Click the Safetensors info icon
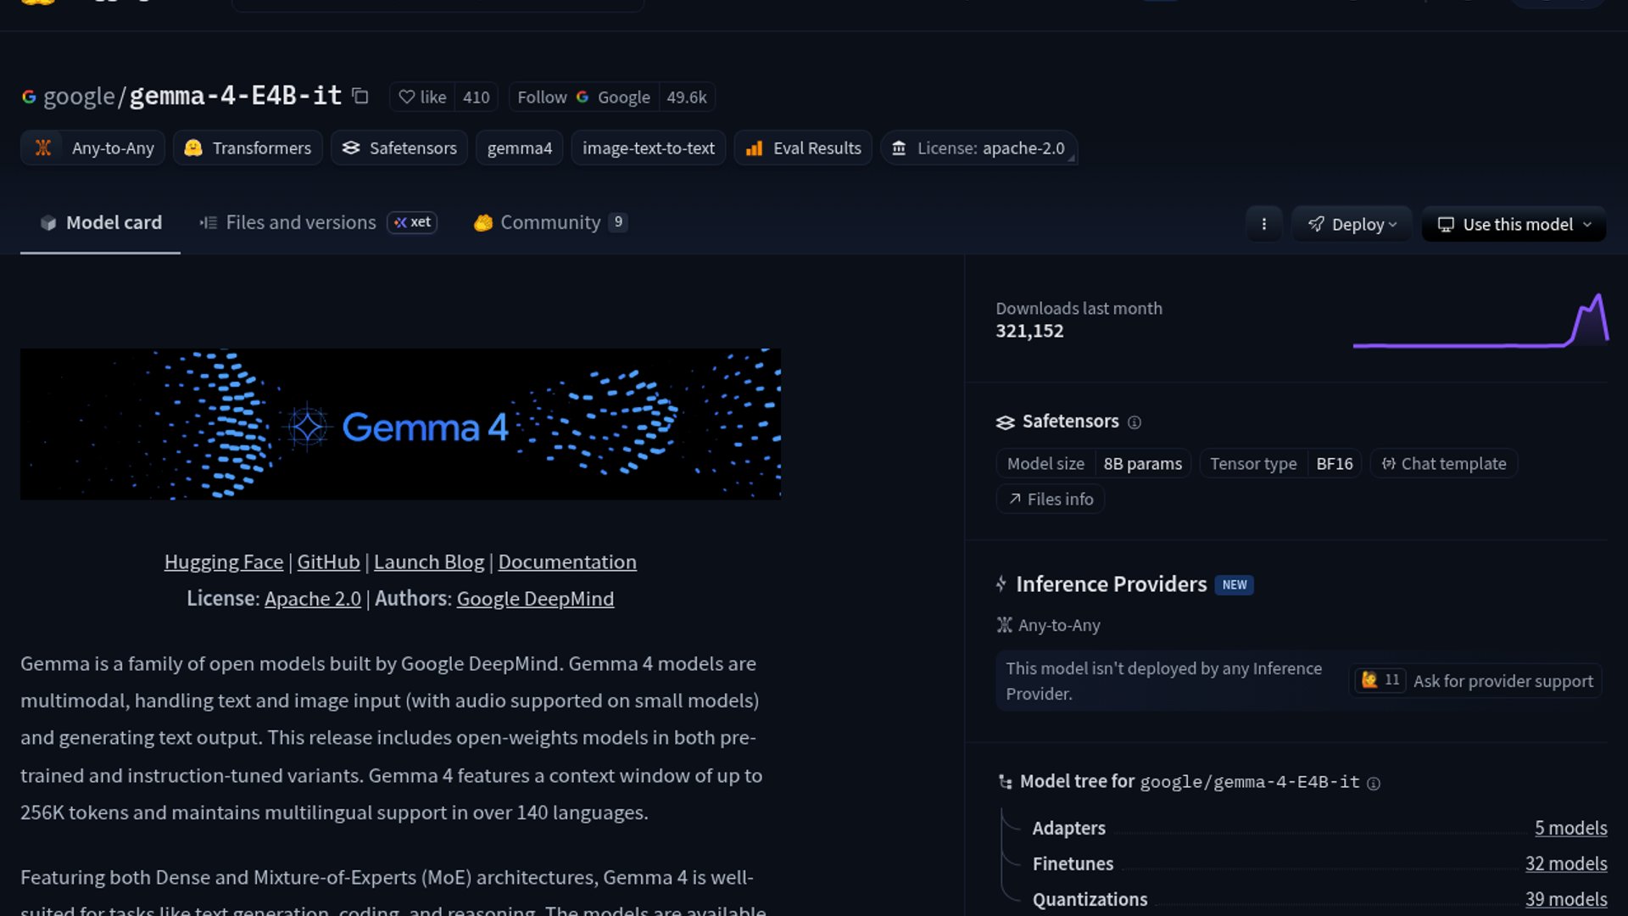Screen dimensions: 1628x916 coord(1135,422)
